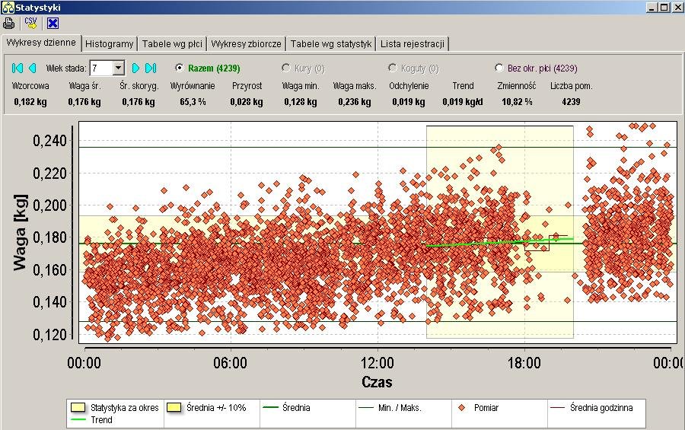The image size is (685, 430).
Task: Switch to the Histogramy tab
Action: 110,43
